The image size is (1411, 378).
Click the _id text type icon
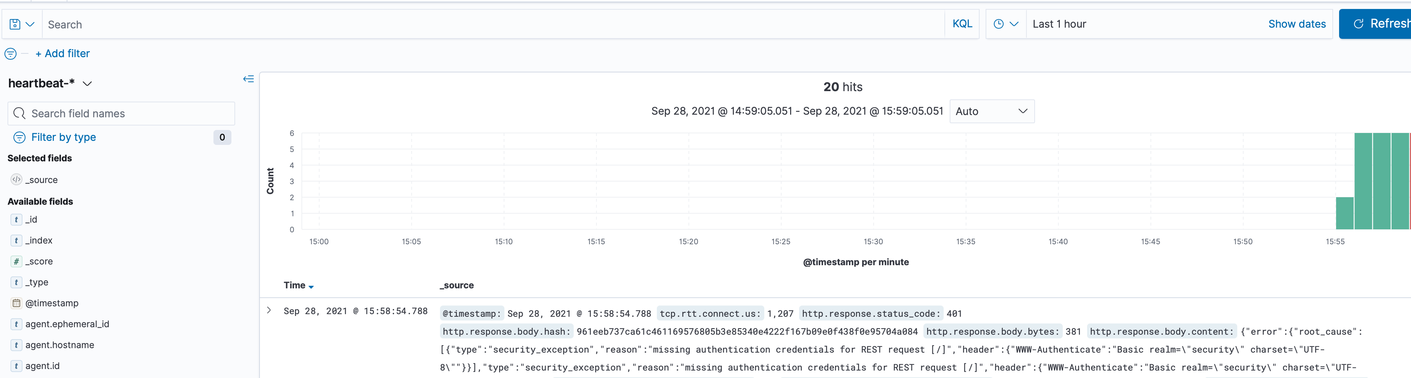click(x=16, y=220)
